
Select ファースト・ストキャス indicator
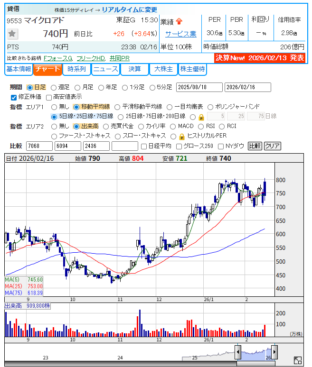point(54,136)
